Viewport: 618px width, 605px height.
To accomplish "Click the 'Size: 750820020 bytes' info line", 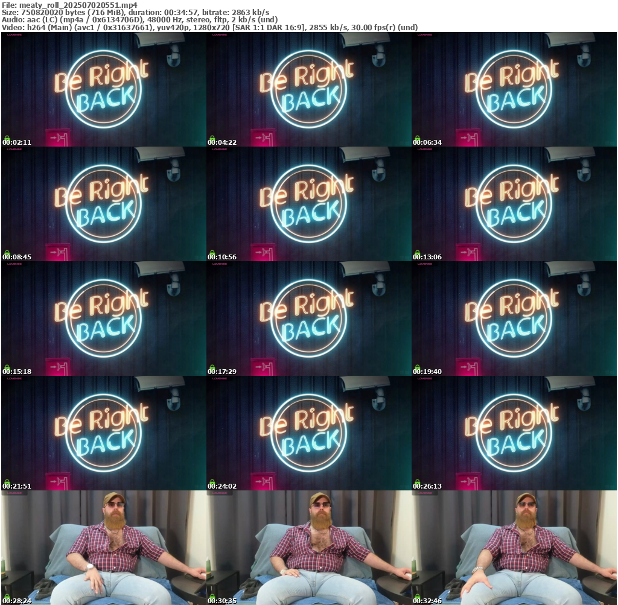I will click(136, 12).
